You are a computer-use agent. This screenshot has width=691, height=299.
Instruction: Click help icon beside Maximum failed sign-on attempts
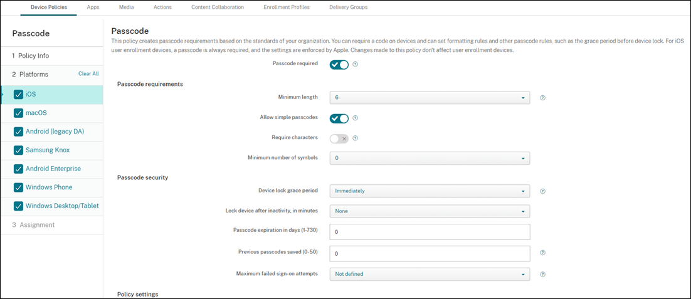pos(542,274)
